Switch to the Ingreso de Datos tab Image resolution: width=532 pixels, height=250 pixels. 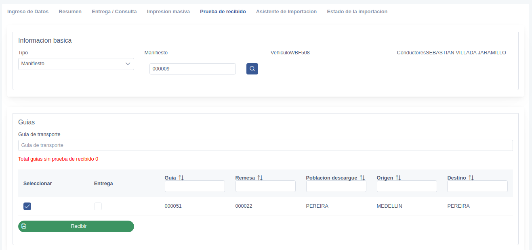click(x=28, y=12)
